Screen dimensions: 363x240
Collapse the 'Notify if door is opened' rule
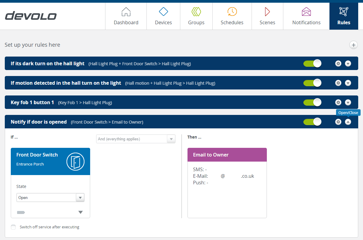click(x=348, y=122)
